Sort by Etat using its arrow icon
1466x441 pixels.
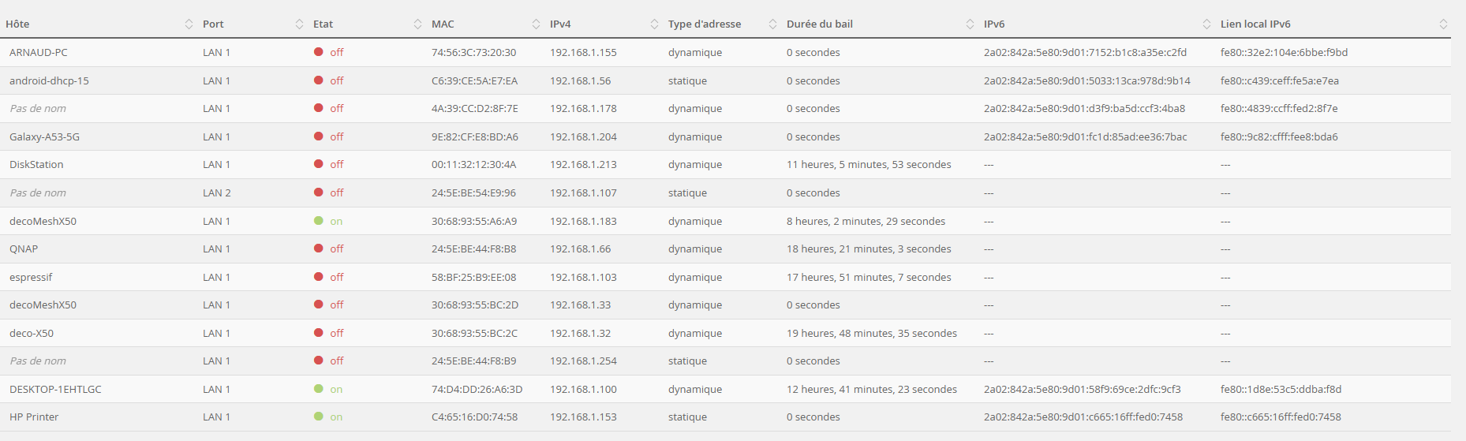tap(417, 24)
